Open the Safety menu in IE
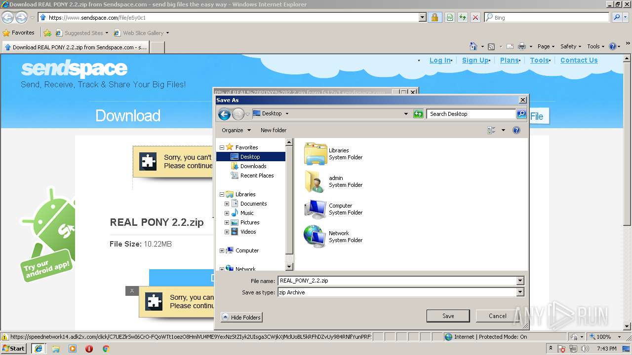Viewport: 632px width, 355px height. click(571, 46)
